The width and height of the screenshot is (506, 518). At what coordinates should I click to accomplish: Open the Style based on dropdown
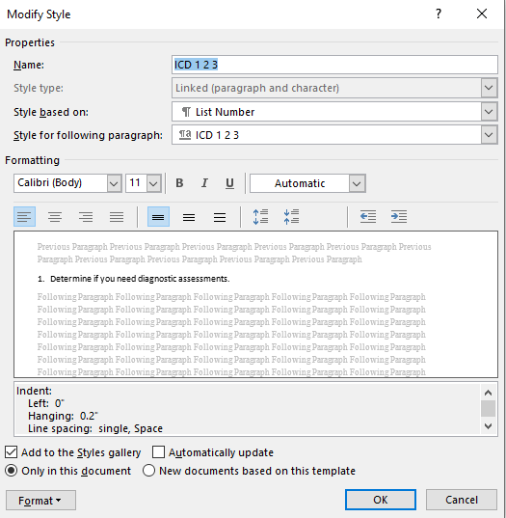coord(489,112)
